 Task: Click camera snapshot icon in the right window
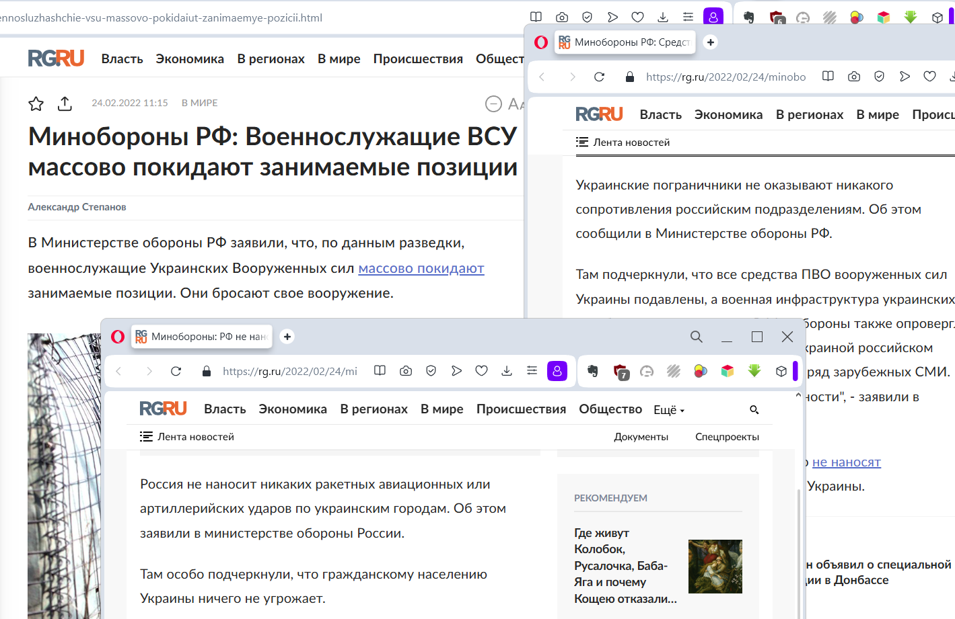click(854, 77)
